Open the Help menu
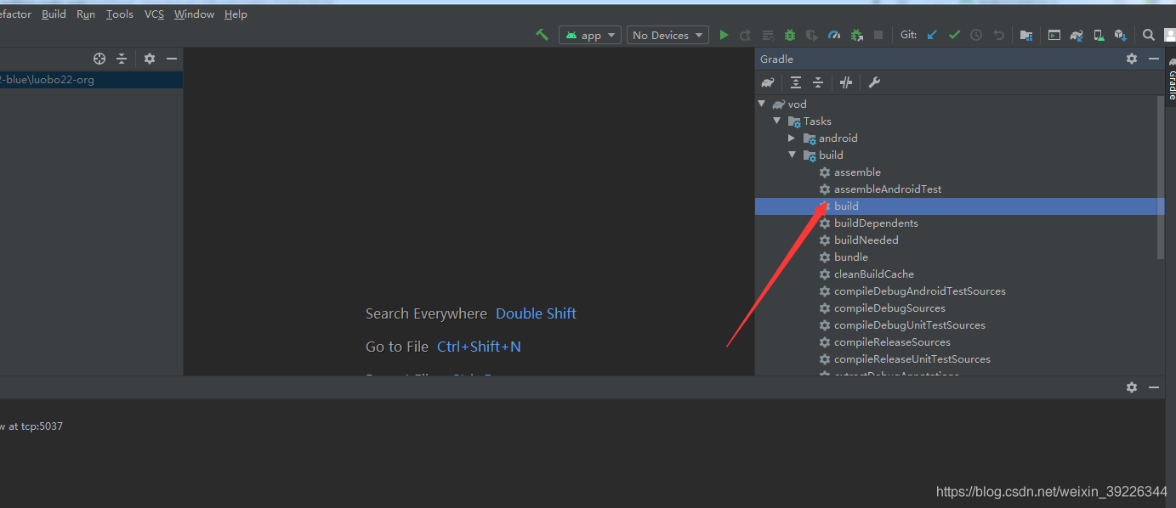1176x508 pixels. click(236, 14)
